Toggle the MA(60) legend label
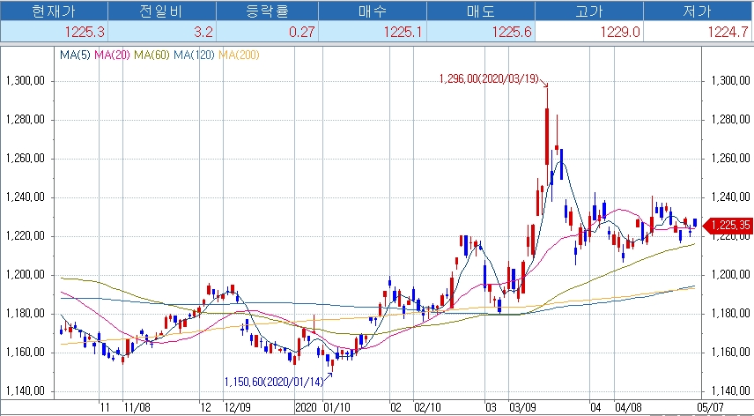Screen dimensions: 754x416 152,56
